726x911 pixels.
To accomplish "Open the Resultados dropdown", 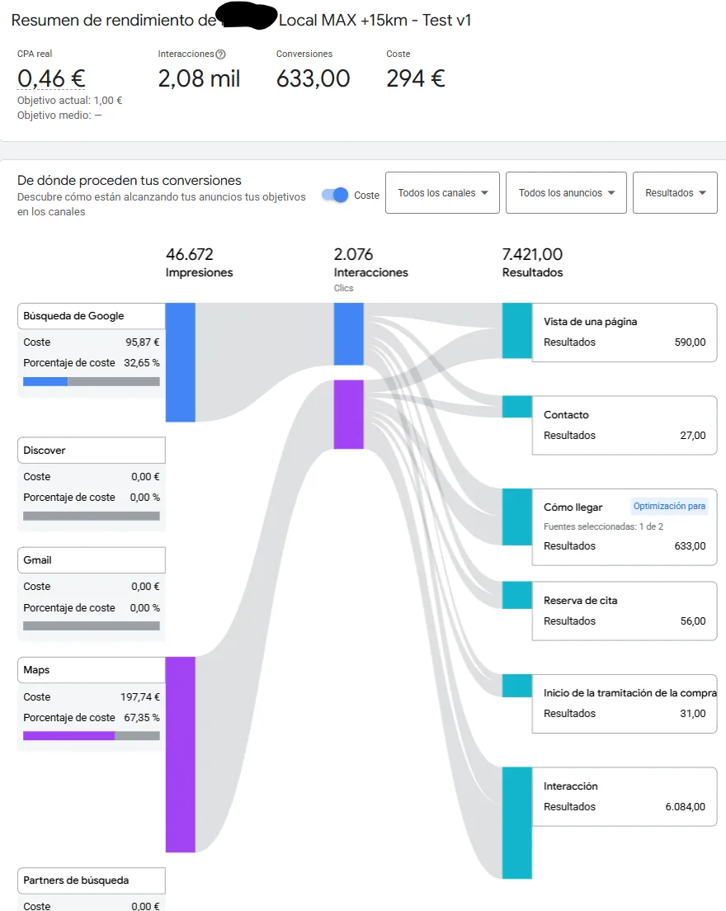I will 675,193.
